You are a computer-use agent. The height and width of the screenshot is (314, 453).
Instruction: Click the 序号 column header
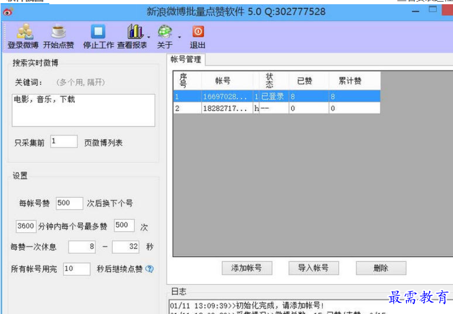[187, 80]
